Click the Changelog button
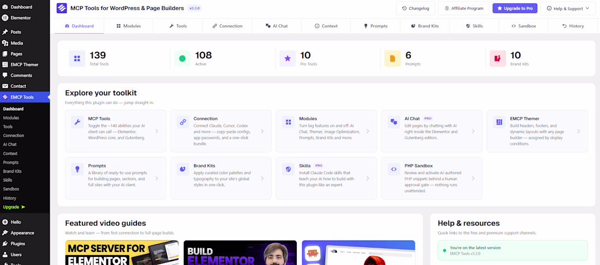The height and width of the screenshot is (265, 600). (x=416, y=8)
